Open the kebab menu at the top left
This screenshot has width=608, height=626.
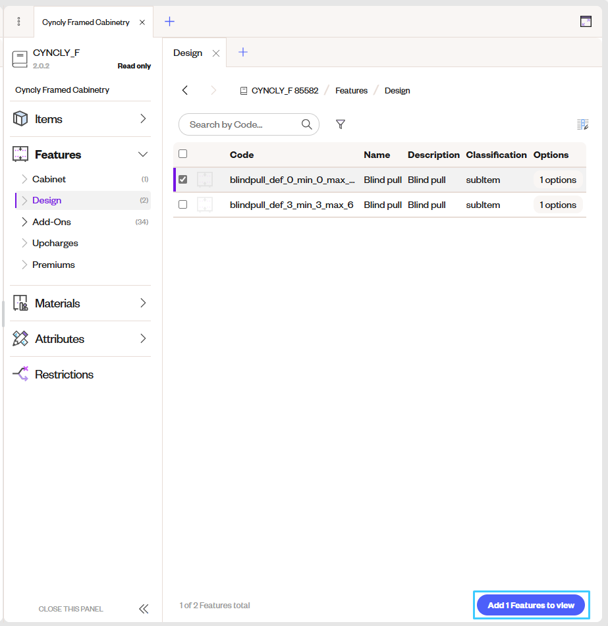[x=18, y=20]
